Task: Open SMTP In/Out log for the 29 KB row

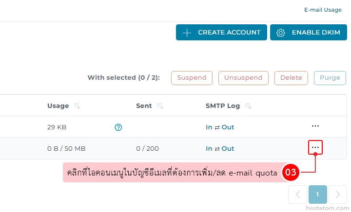Action: pos(220,127)
